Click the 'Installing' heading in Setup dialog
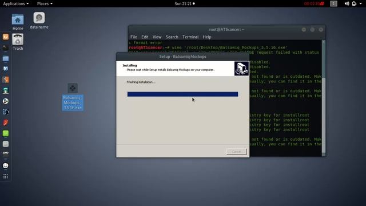The image size is (366, 206). click(x=130, y=65)
